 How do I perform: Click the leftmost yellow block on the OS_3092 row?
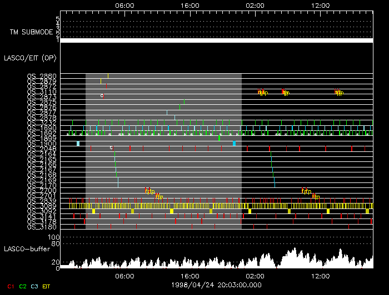pyautogui.click(x=94, y=211)
